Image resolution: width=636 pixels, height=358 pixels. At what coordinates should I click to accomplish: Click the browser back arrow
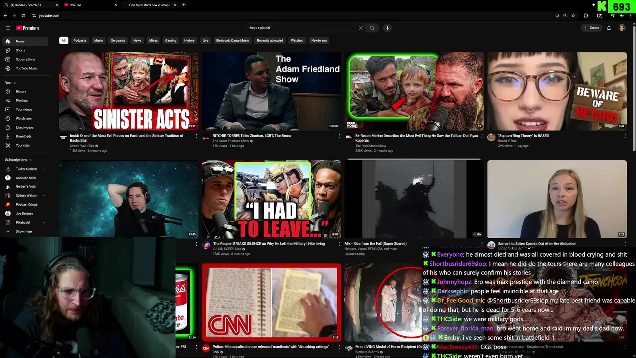[5, 15]
